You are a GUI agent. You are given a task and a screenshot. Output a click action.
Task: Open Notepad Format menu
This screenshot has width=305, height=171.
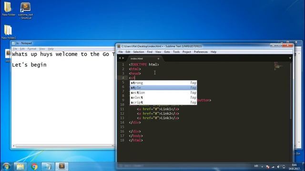(32, 49)
